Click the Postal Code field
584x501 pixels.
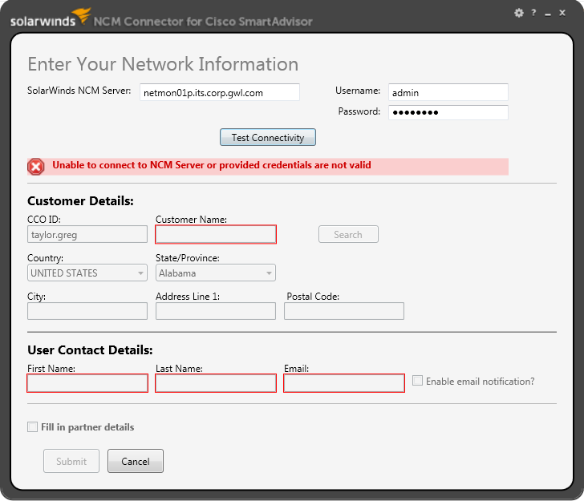[344, 311]
